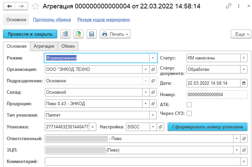The width and height of the screenshot is (252, 167).
Task: Expand the Режим dropdown list
Action: 153,58
